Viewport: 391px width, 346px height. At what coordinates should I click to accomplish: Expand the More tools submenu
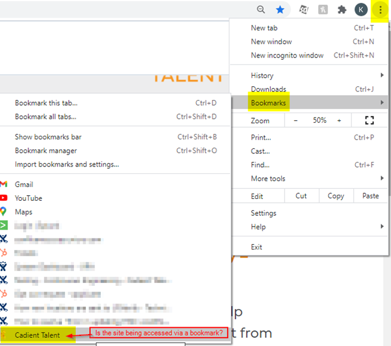309,178
